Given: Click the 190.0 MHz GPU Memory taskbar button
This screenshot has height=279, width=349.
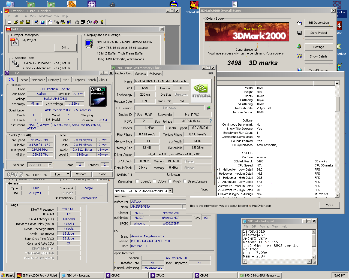Looking at the screenshot, I should tap(260, 275).
